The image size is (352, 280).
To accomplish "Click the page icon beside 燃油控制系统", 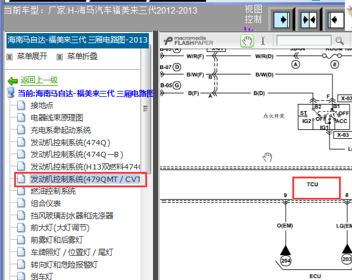I will point(21,191).
